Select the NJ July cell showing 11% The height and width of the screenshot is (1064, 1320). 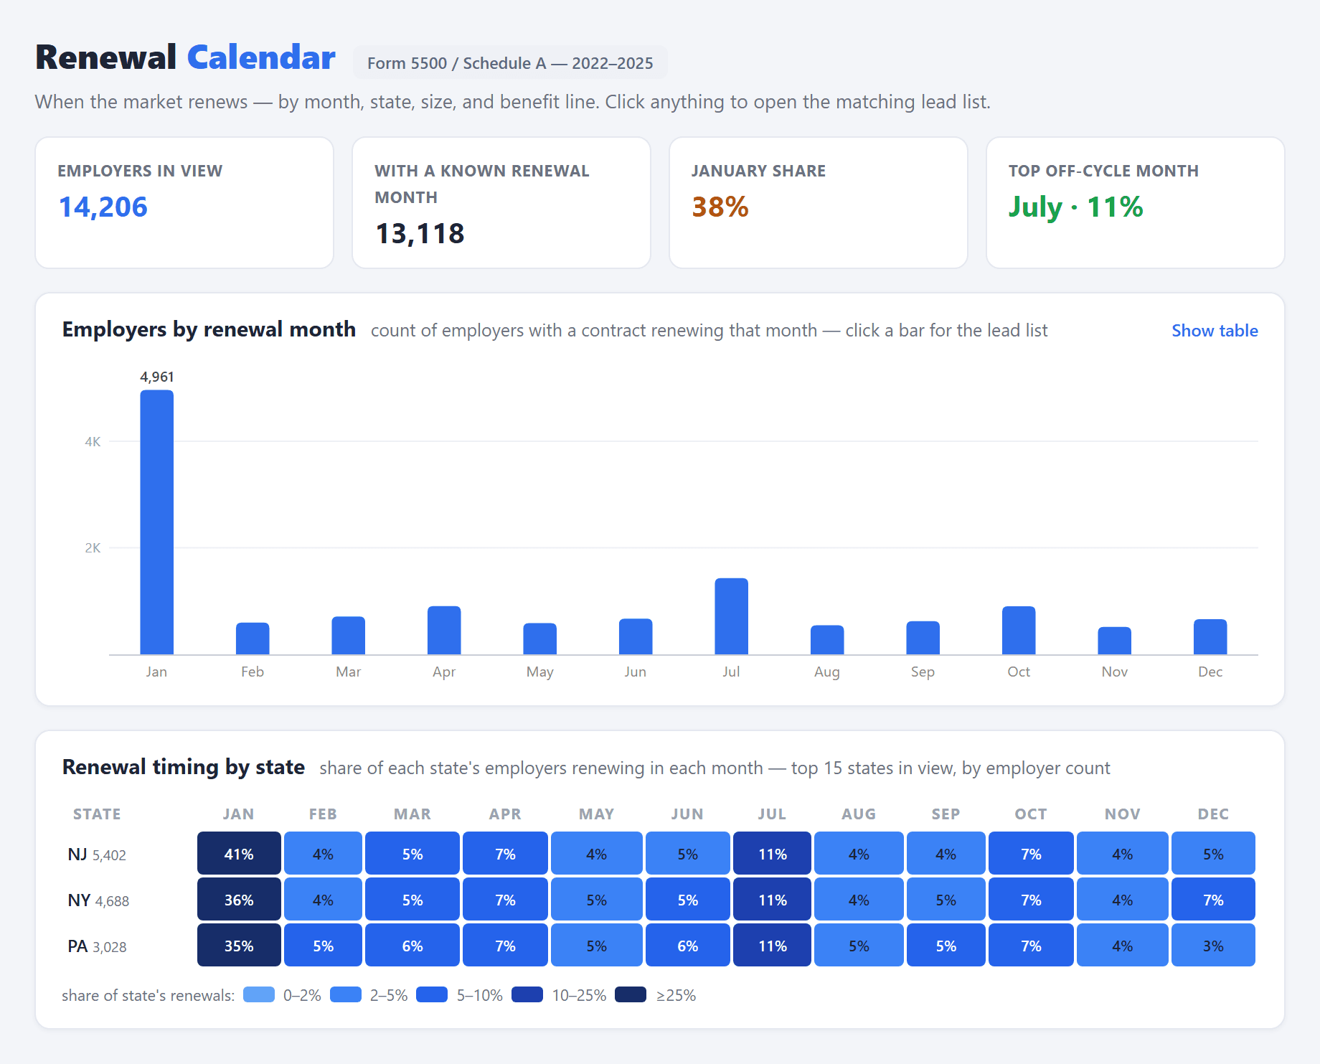coord(772,853)
